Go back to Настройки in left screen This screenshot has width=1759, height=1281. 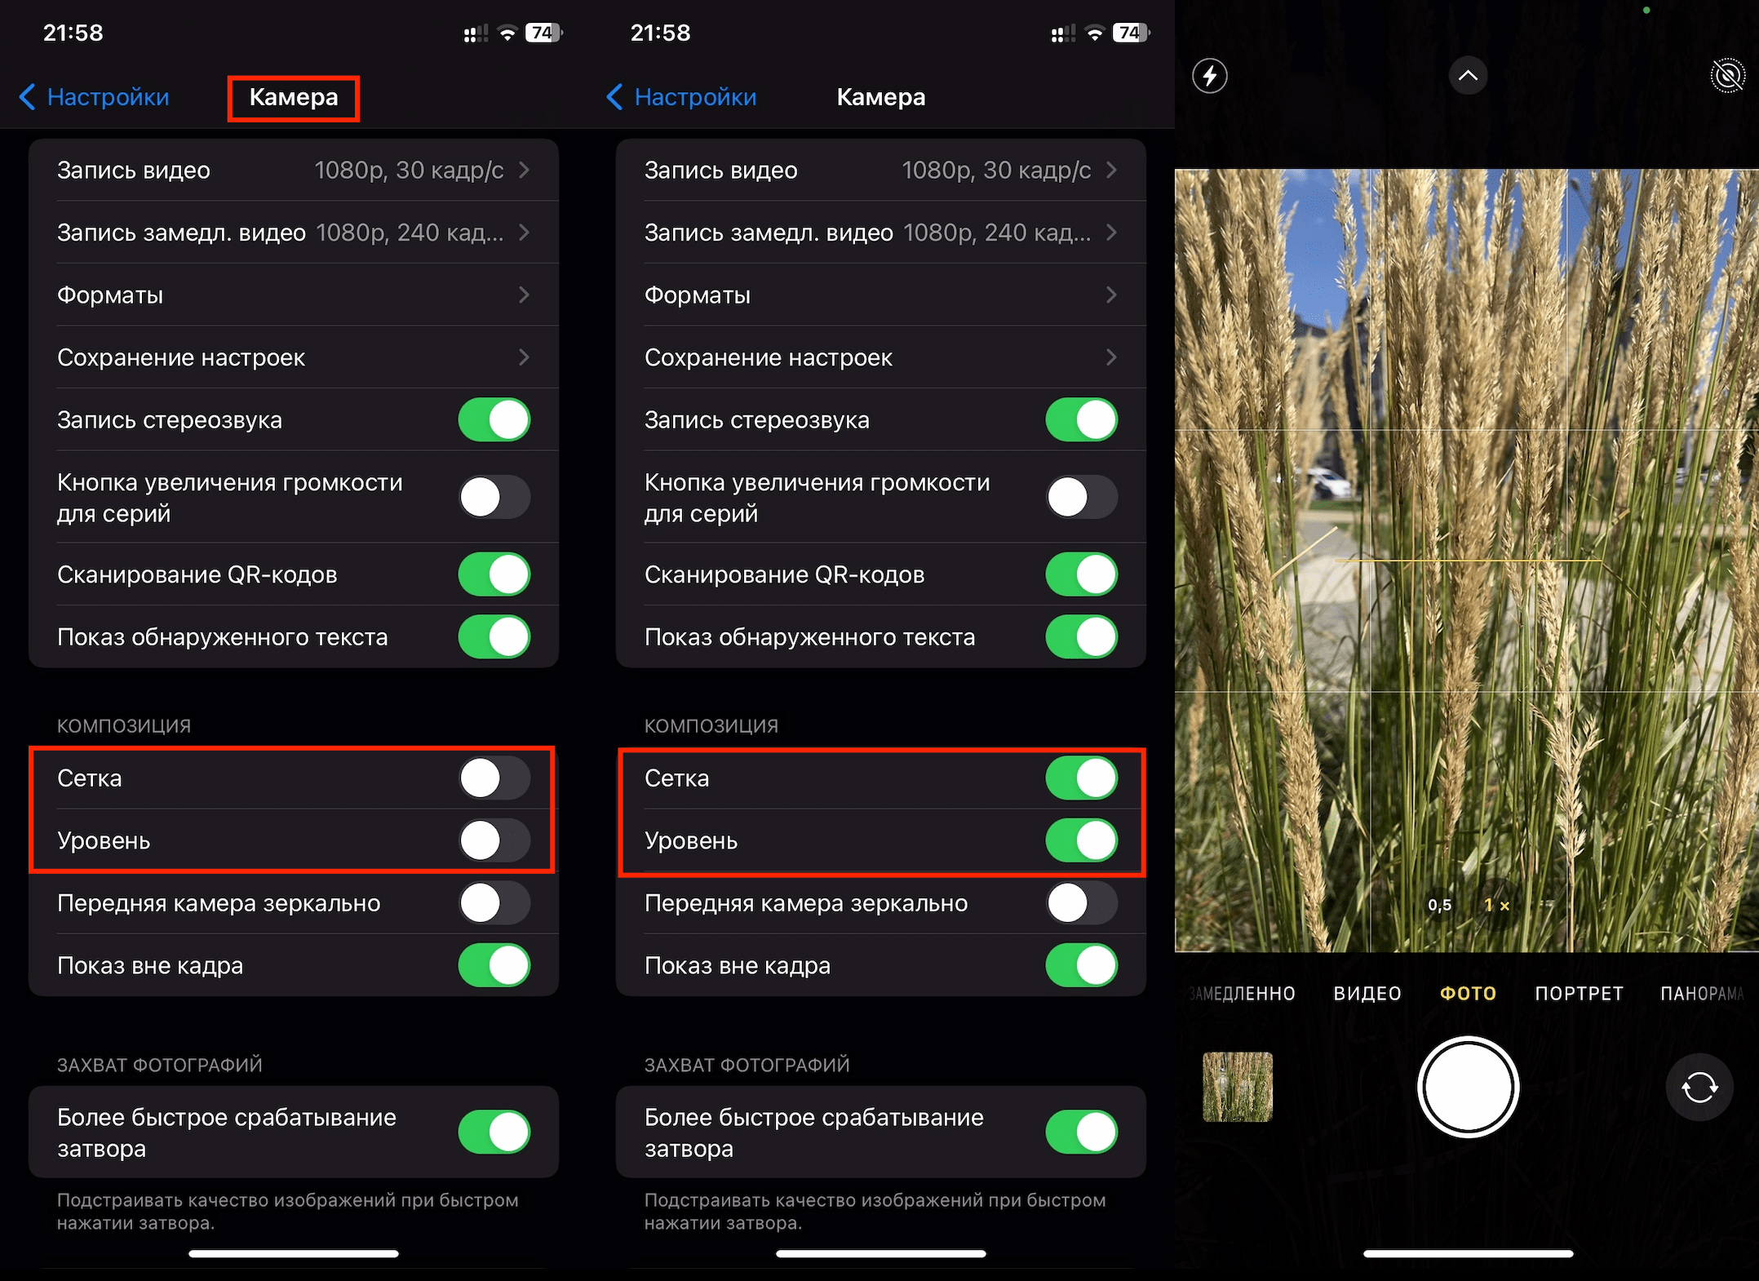point(94,97)
